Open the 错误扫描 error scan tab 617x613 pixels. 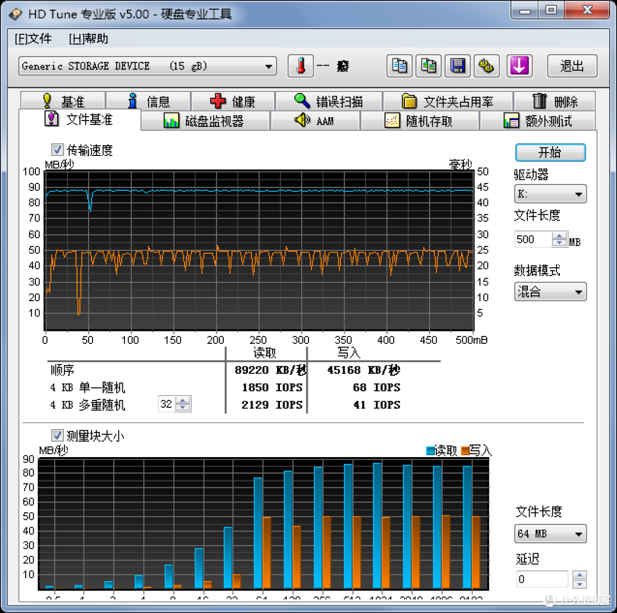329,101
